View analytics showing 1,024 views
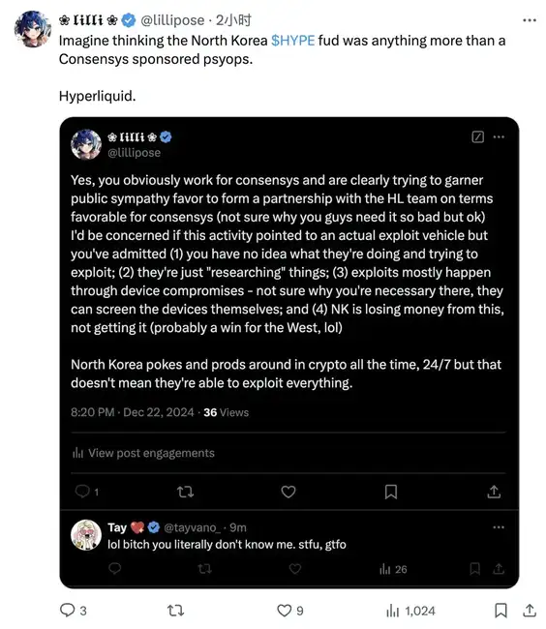The image size is (546, 629). coord(410,611)
